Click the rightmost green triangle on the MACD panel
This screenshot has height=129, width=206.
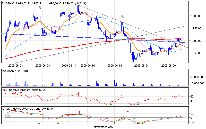(x=142, y=123)
